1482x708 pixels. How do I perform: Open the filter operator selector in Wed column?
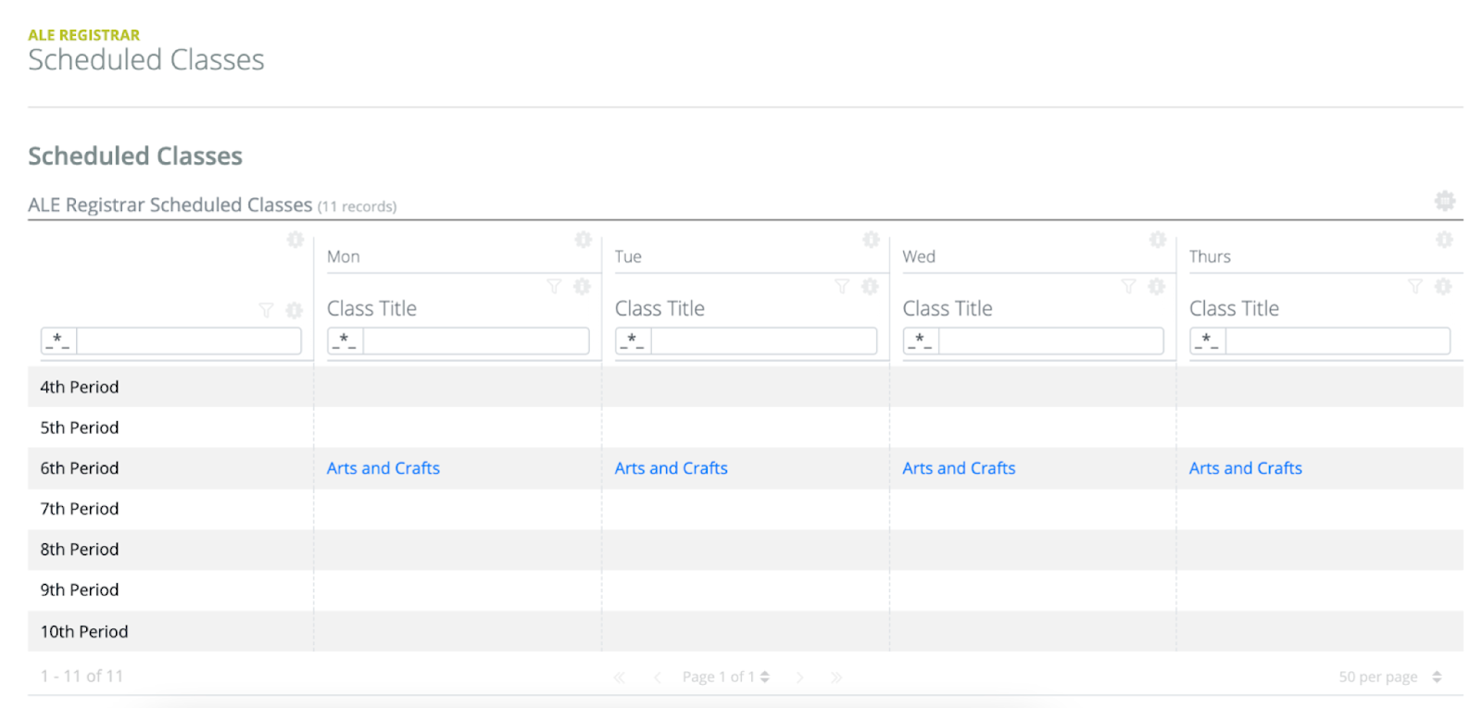pyautogui.click(x=921, y=341)
